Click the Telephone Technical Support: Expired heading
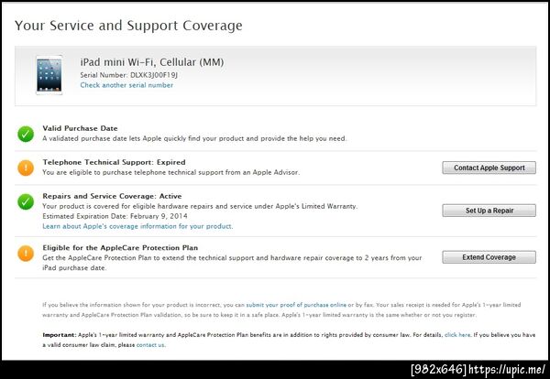 (x=114, y=162)
